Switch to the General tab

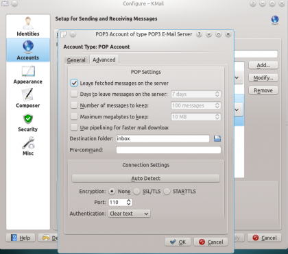[x=76, y=60]
